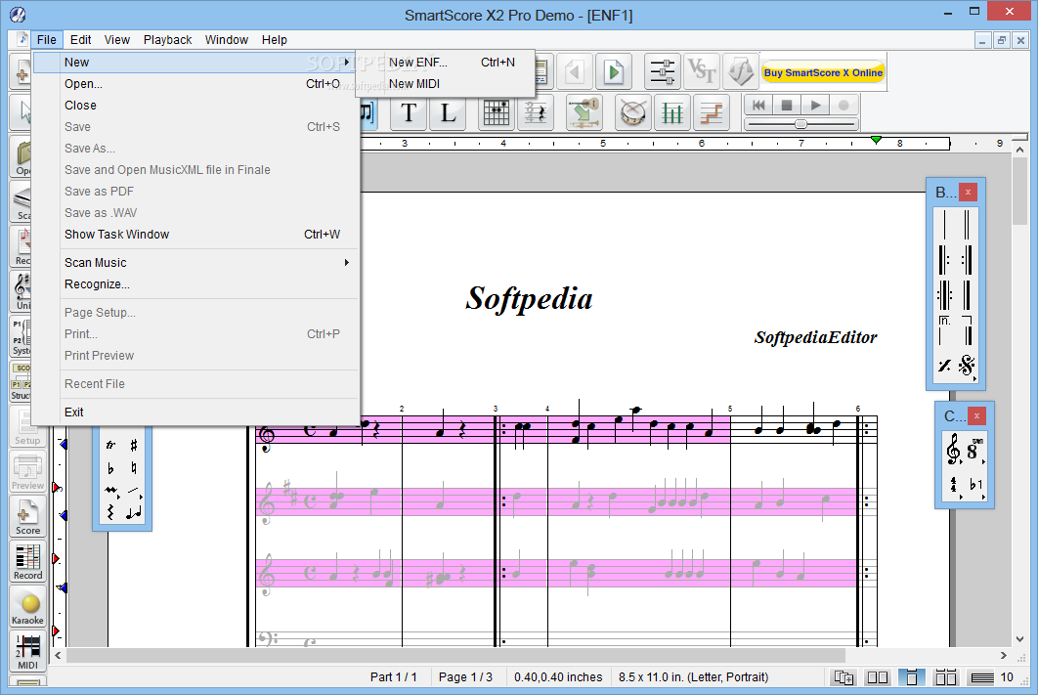
Task: Open the Help menu
Action: click(x=274, y=40)
